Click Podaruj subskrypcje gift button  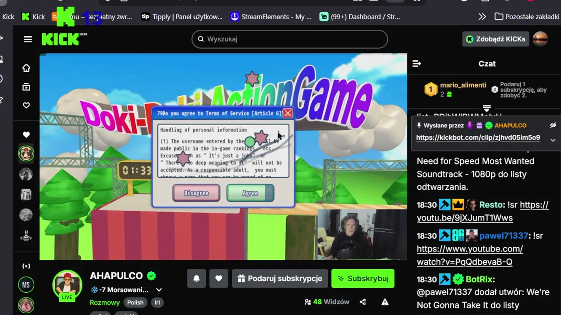tap(280, 278)
